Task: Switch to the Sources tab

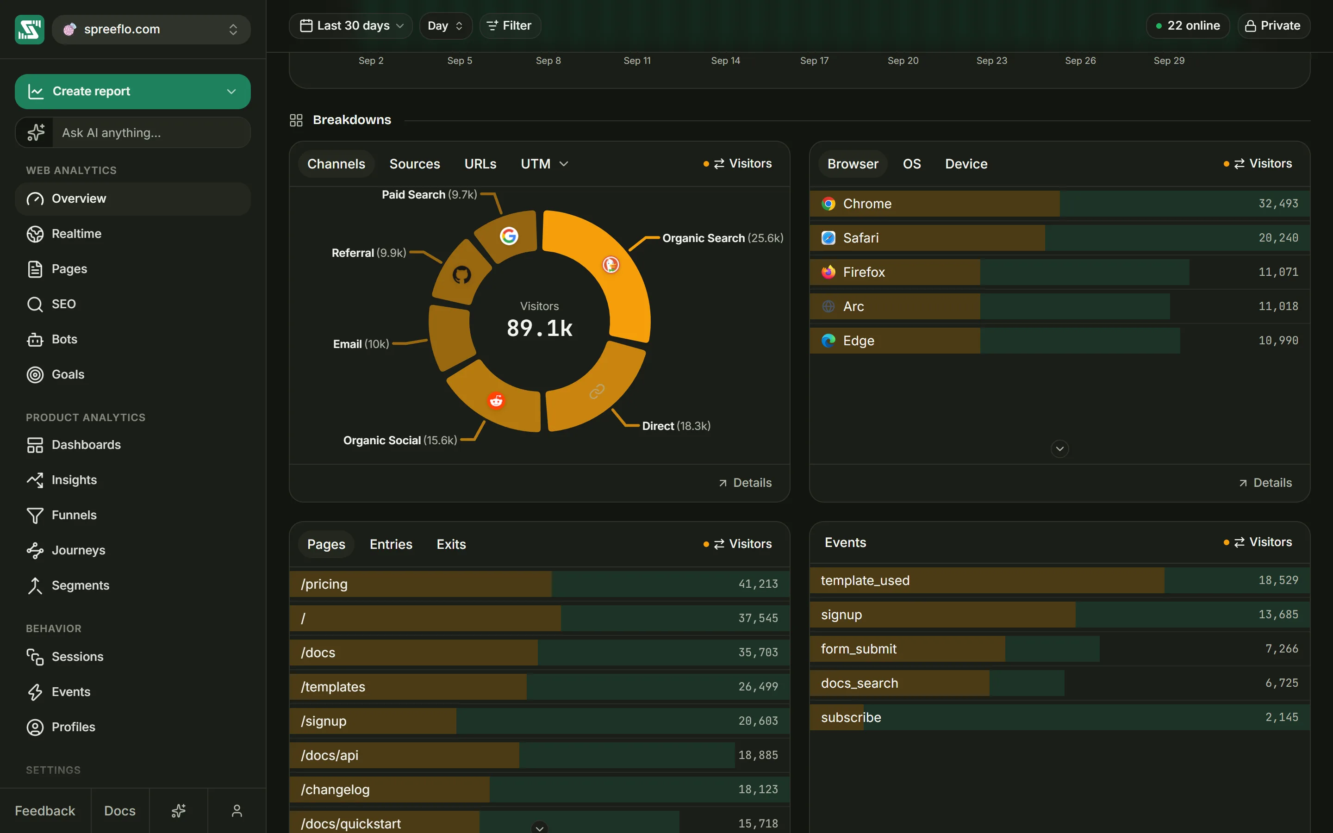Action: tap(415, 164)
